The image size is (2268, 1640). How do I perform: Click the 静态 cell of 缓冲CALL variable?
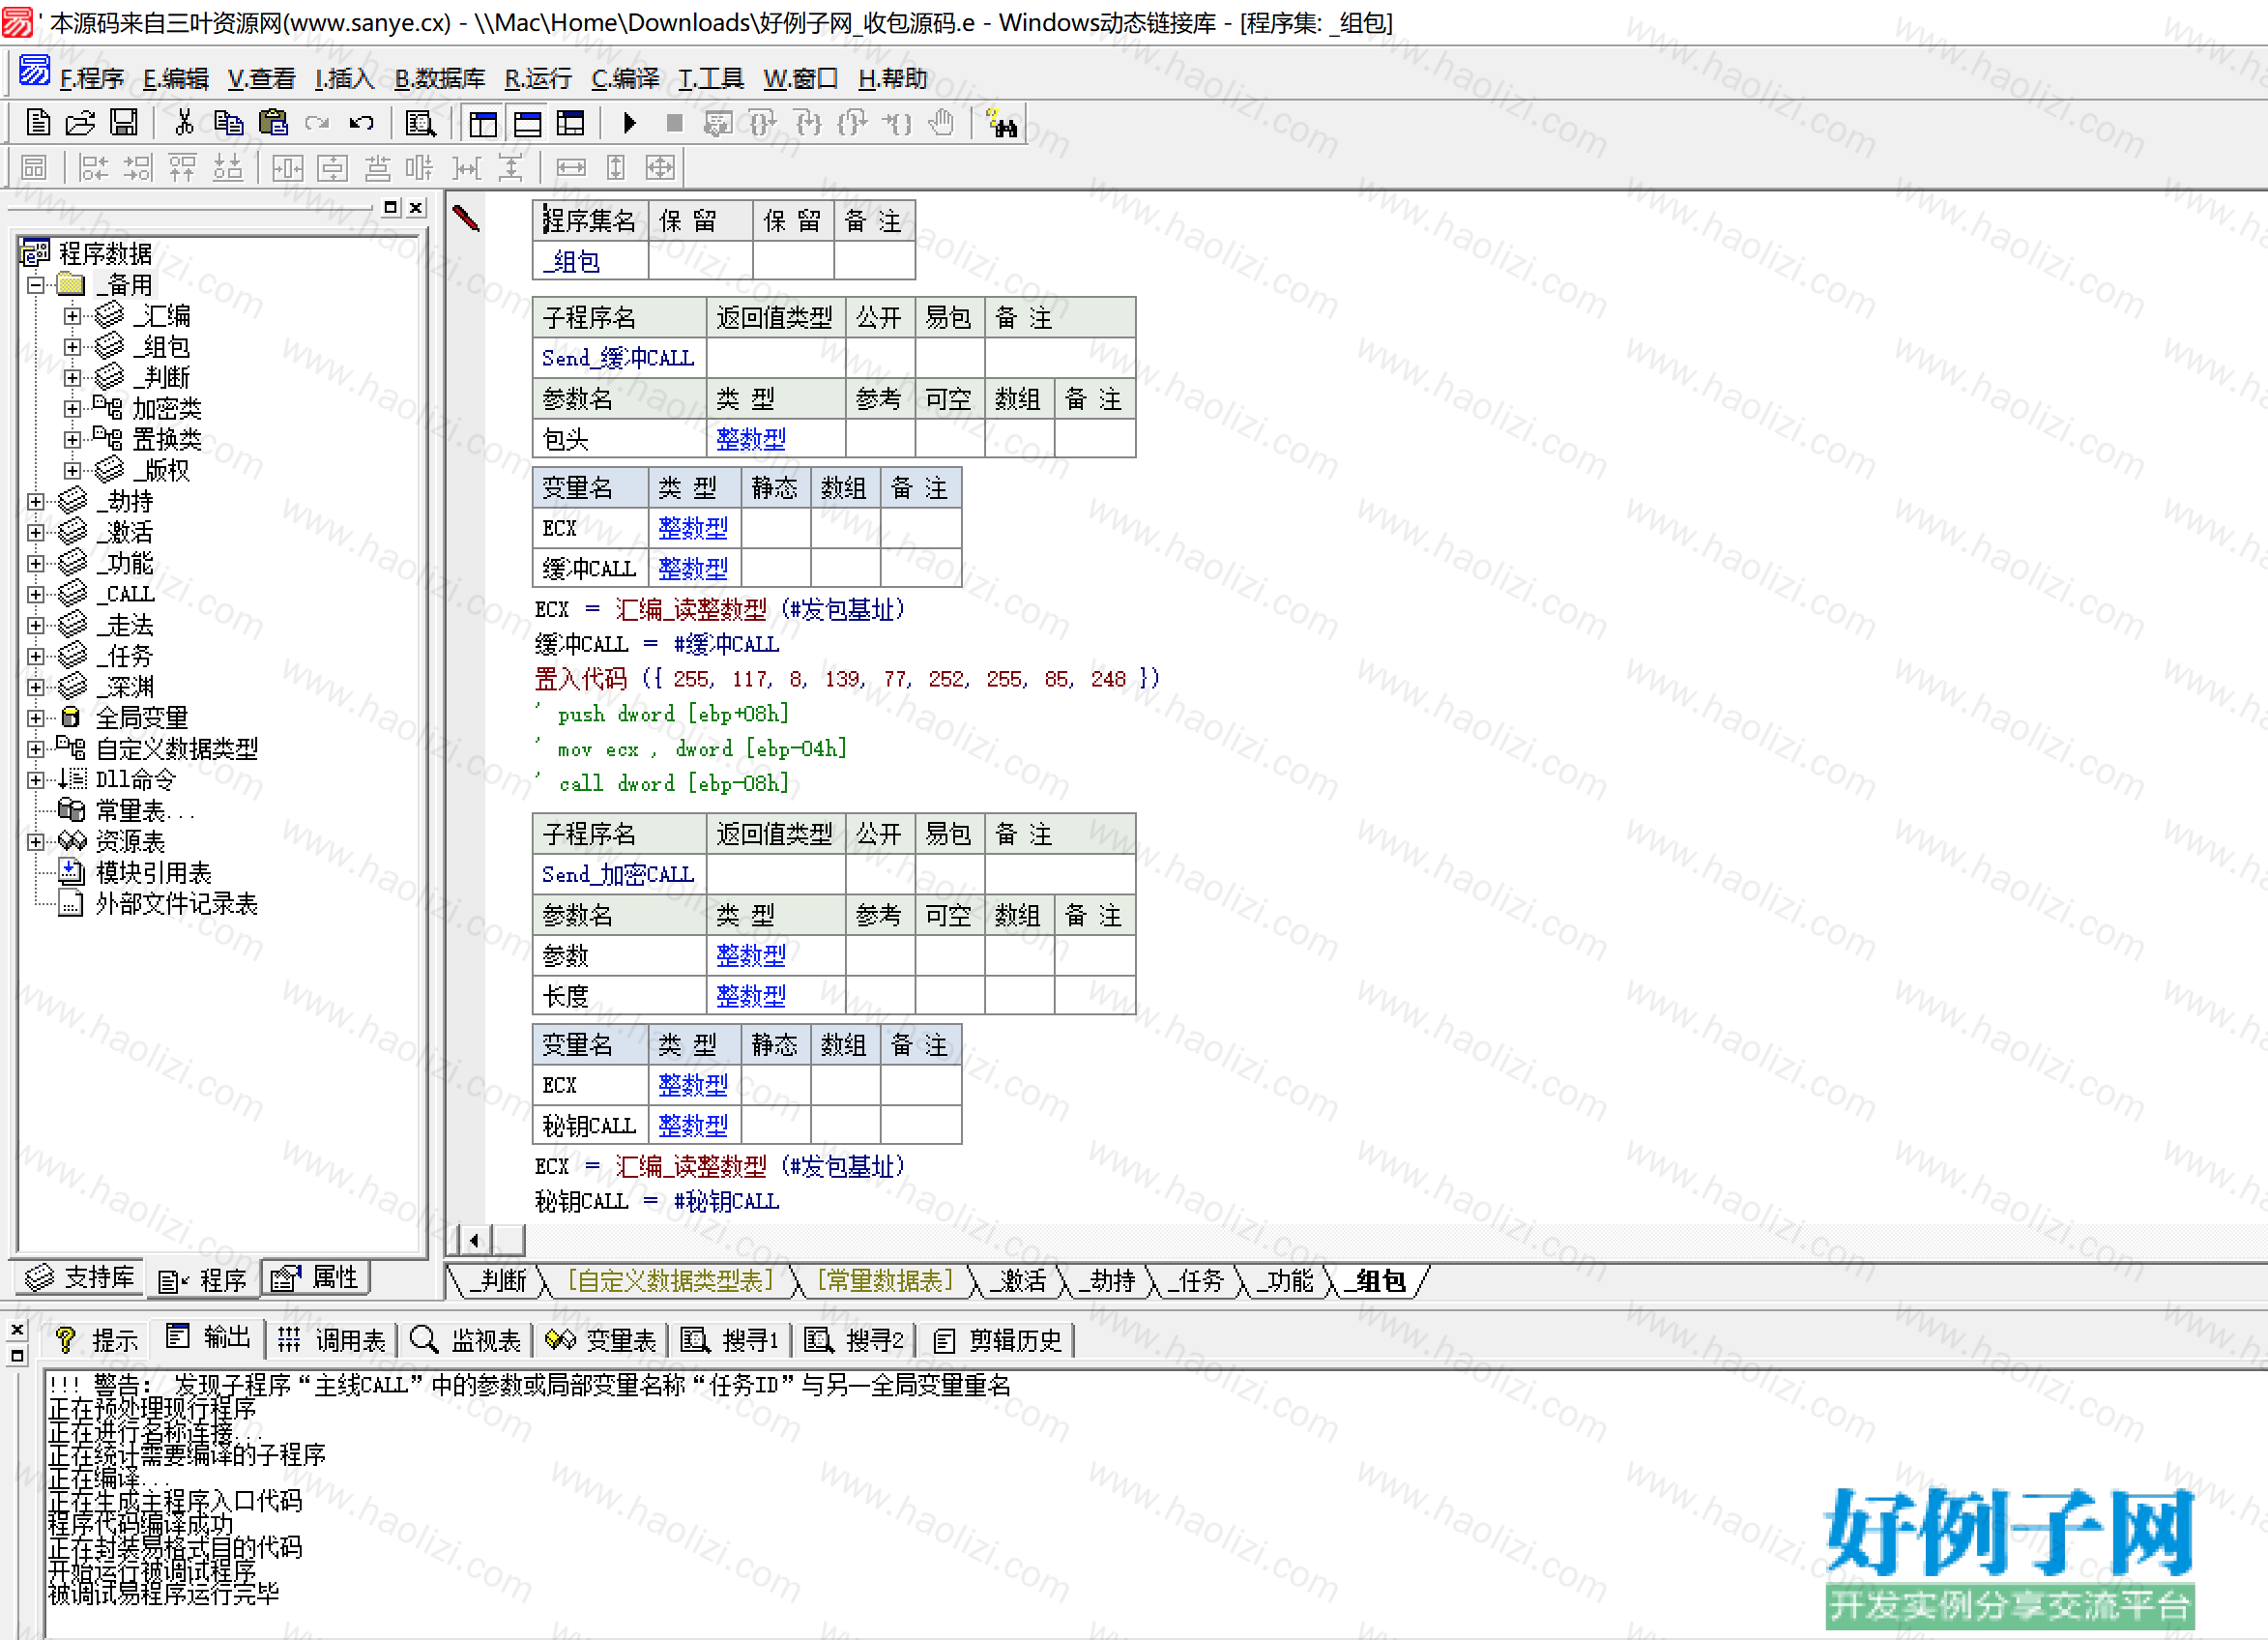(775, 568)
